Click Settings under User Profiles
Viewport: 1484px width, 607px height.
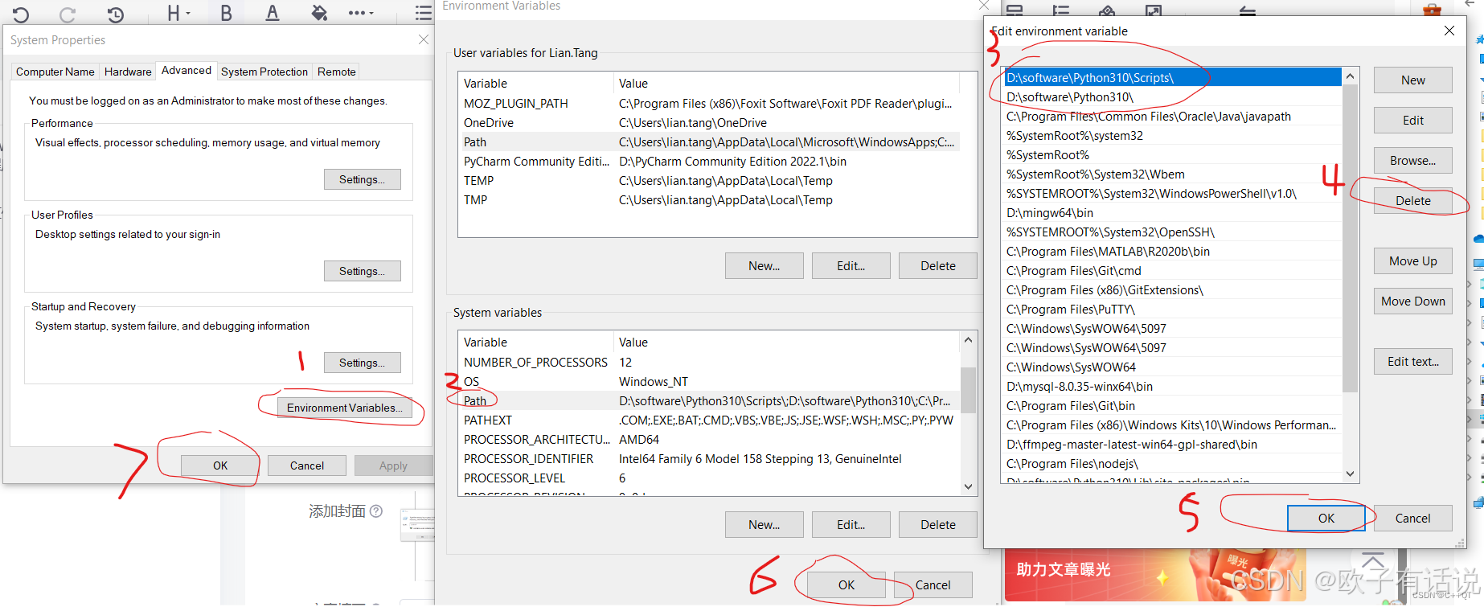pyautogui.click(x=363, y=271)
